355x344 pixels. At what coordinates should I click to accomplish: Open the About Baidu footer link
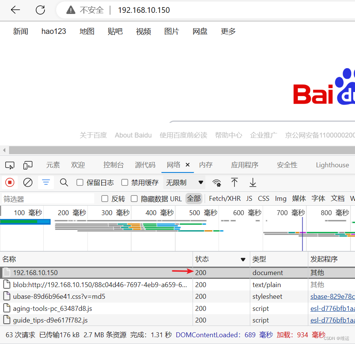pyautogui.click(x=133, y=135)
